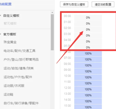Choose the 户外/登山/旅行野营用品 template
116x109 pixels.
click(21, 59)
